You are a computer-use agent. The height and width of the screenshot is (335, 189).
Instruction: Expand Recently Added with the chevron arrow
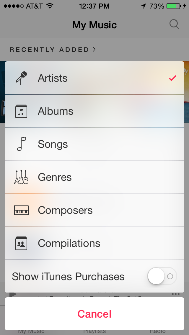click(94, 50)
